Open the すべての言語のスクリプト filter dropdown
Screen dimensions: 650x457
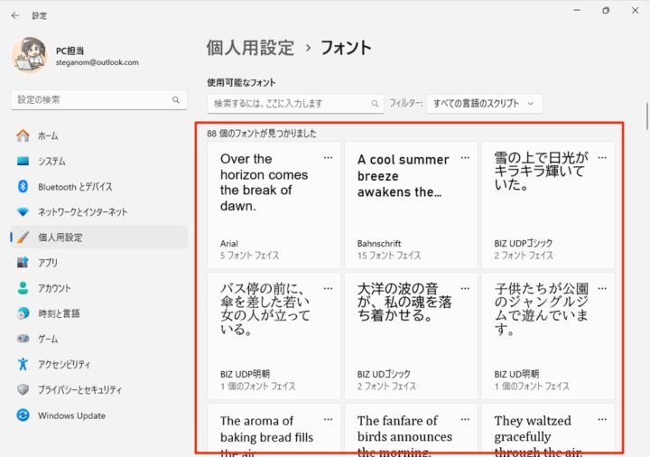click(x=484, y=104)
